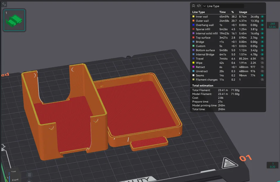Screen dimensions: 280x182
Task: Hide Top surface lines with the eye icon
Action: (262, 38)
